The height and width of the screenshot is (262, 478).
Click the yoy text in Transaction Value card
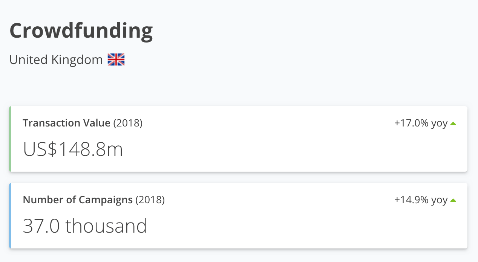coord(439,124)
